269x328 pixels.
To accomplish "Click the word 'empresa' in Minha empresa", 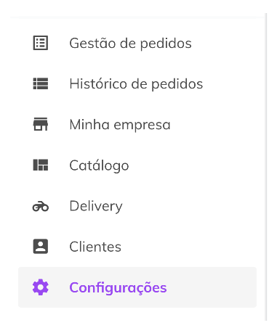I will click(x=142, y=126).
